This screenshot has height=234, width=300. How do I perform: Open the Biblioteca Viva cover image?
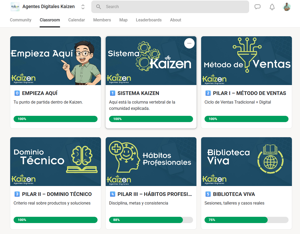coord(247,161)
